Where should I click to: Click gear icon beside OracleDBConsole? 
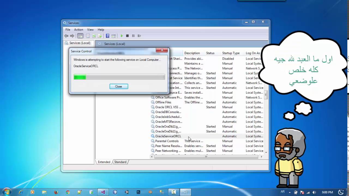pyautogui.click(x=153, y=112)
